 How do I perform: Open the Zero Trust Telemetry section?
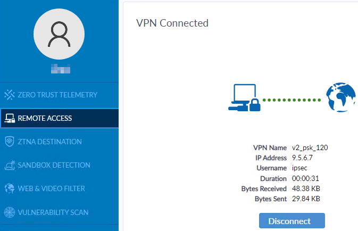(x=57, y=95)
